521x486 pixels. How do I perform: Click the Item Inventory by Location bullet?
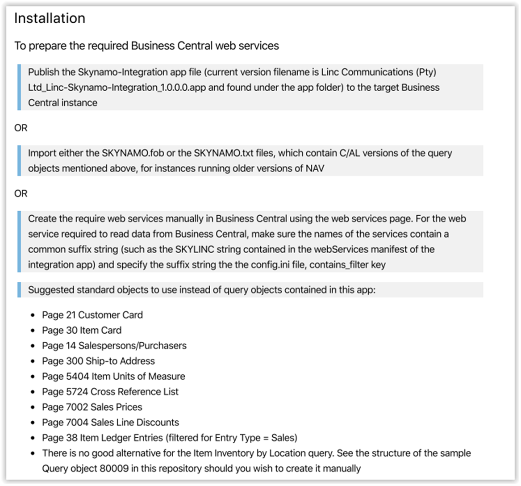click(x=256, y=453)
